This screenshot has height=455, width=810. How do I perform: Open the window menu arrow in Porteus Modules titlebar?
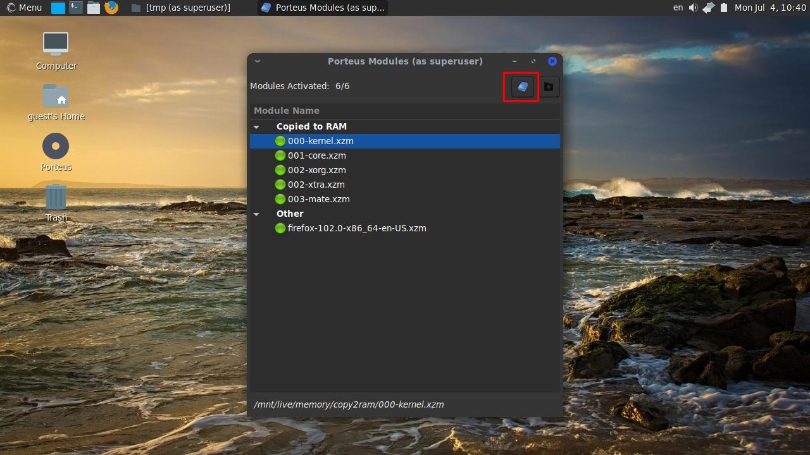(257, 61)
